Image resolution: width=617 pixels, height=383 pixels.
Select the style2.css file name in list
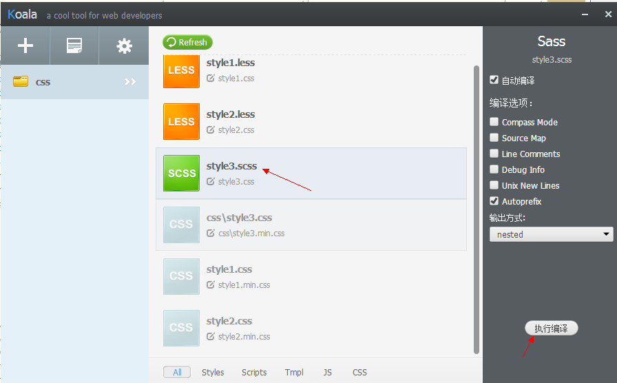pyautogui.click(x=229, y=321)
